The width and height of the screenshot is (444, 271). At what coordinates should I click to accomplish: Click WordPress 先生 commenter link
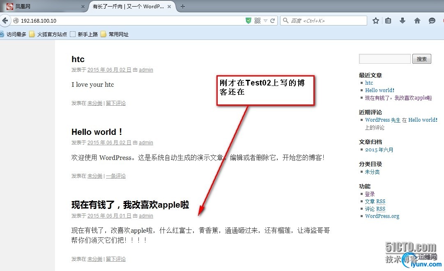(382, 120)
